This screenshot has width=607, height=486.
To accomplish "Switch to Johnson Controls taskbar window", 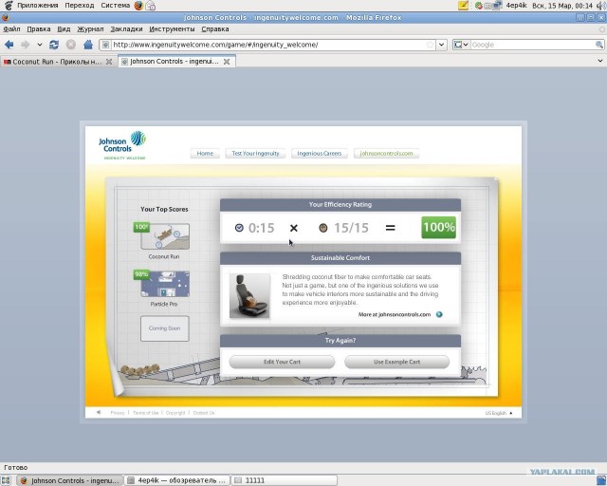I will coord(71,480).
